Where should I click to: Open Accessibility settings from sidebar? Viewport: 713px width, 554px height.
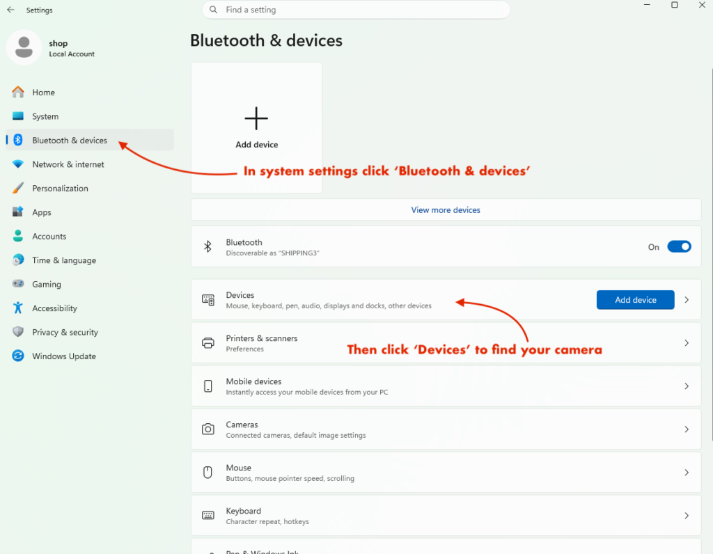click(54, 308)
